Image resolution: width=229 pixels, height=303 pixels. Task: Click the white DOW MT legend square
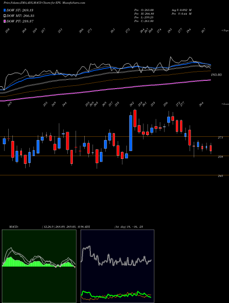click(5, 16)
